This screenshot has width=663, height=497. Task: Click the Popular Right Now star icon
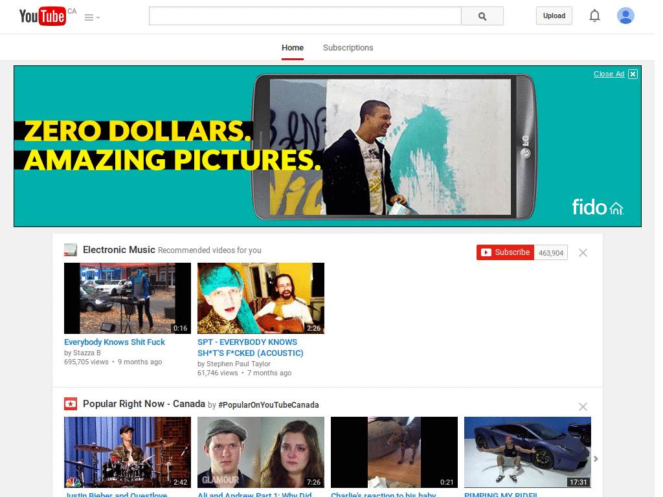click(x=71, y=404)
